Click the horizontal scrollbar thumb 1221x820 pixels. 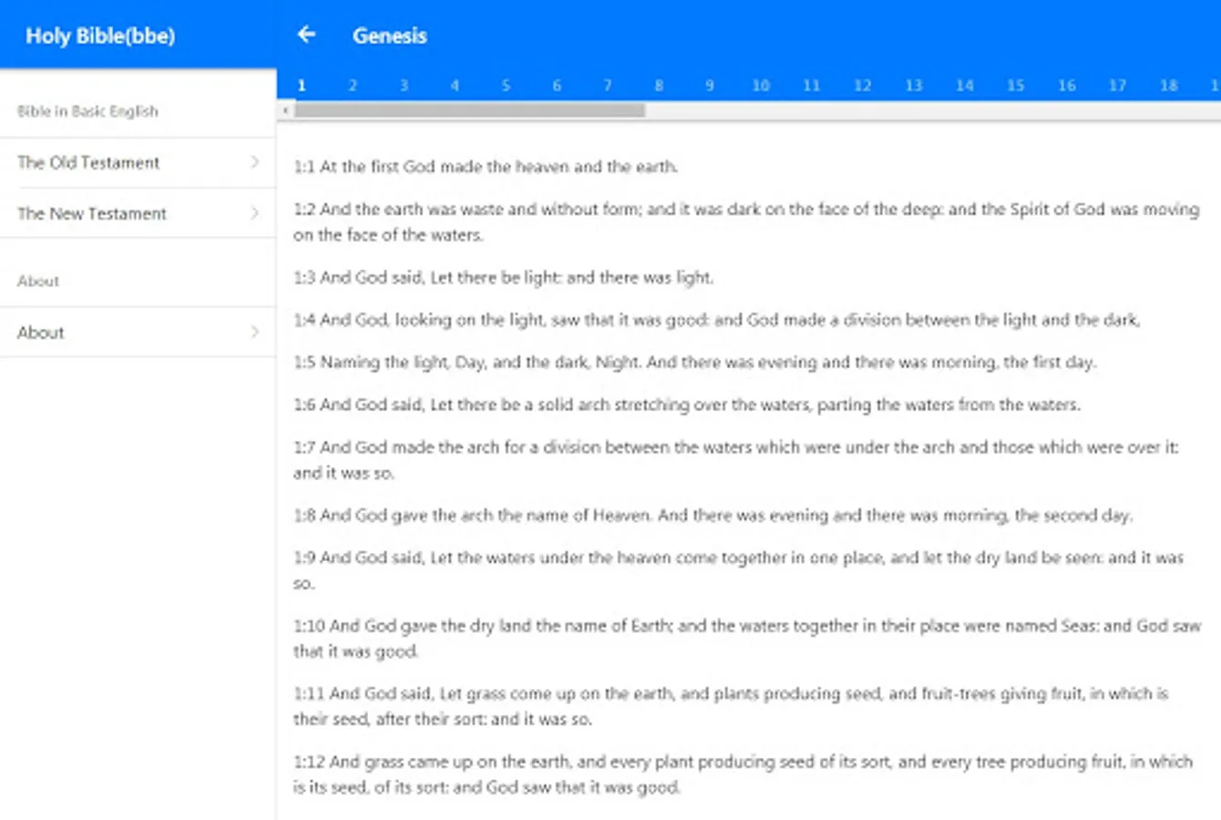pyautogui.click(x=469, y=109)
